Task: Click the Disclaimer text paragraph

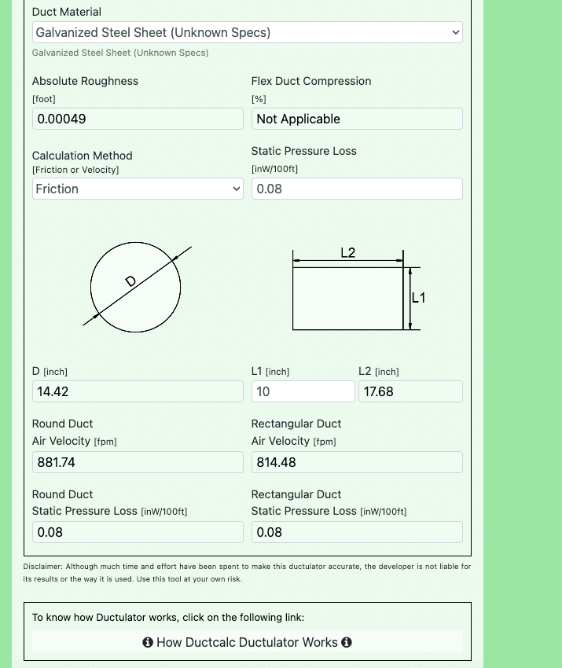Action: (247, 572)
